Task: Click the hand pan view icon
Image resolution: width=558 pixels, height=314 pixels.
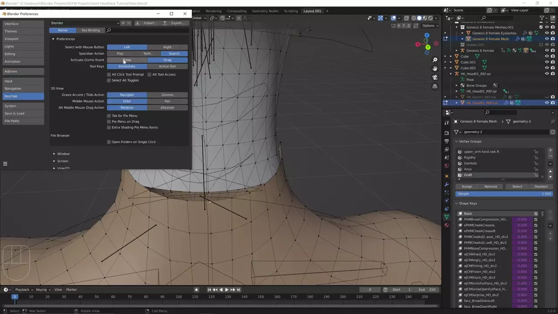Action: (x=435, y=68)
